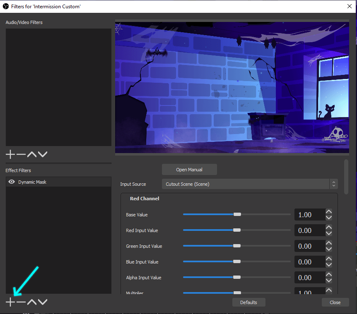Increase Base Value with up stepper arrow
Screen dimensions: 357x314
(329, 212)
